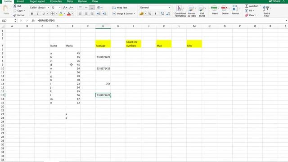Expand the formula bar with the arrow
The height and width of the screenshot is (162, 288).
click(x=286, y=21)
